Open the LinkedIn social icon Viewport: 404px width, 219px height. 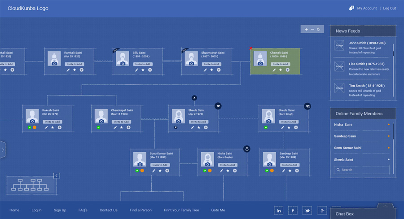279,210
